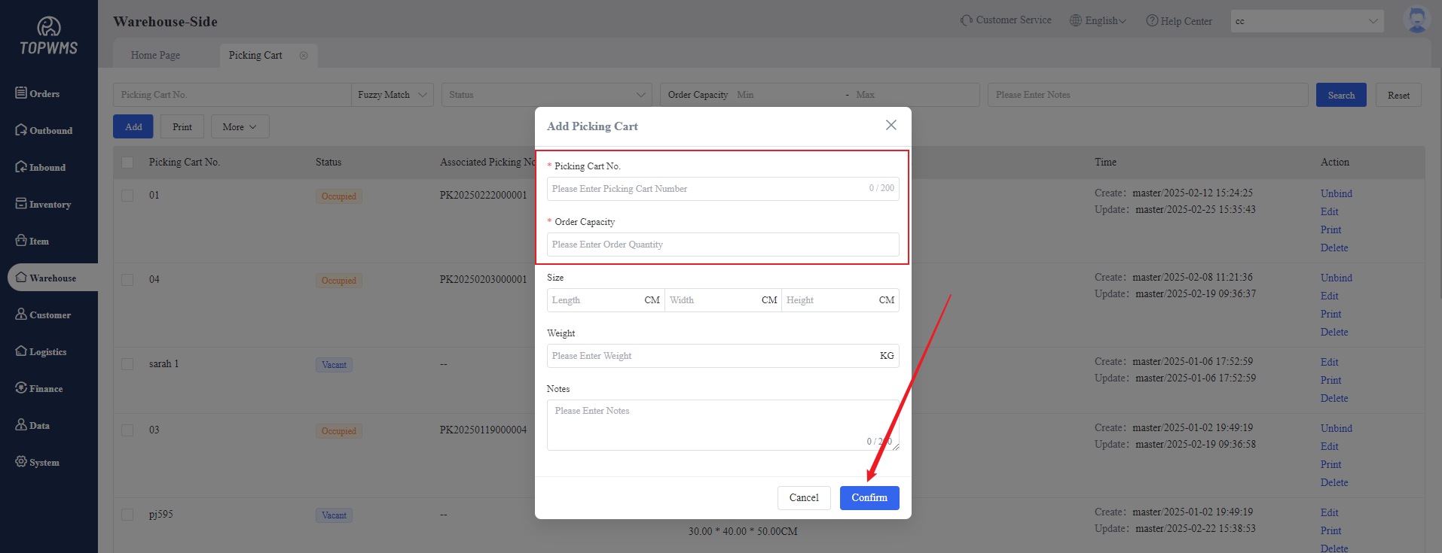Select checkbox for cart sarah 1
Viewport: 1442px width, 553px height.
pyautogui.click(x=127, y=364)
